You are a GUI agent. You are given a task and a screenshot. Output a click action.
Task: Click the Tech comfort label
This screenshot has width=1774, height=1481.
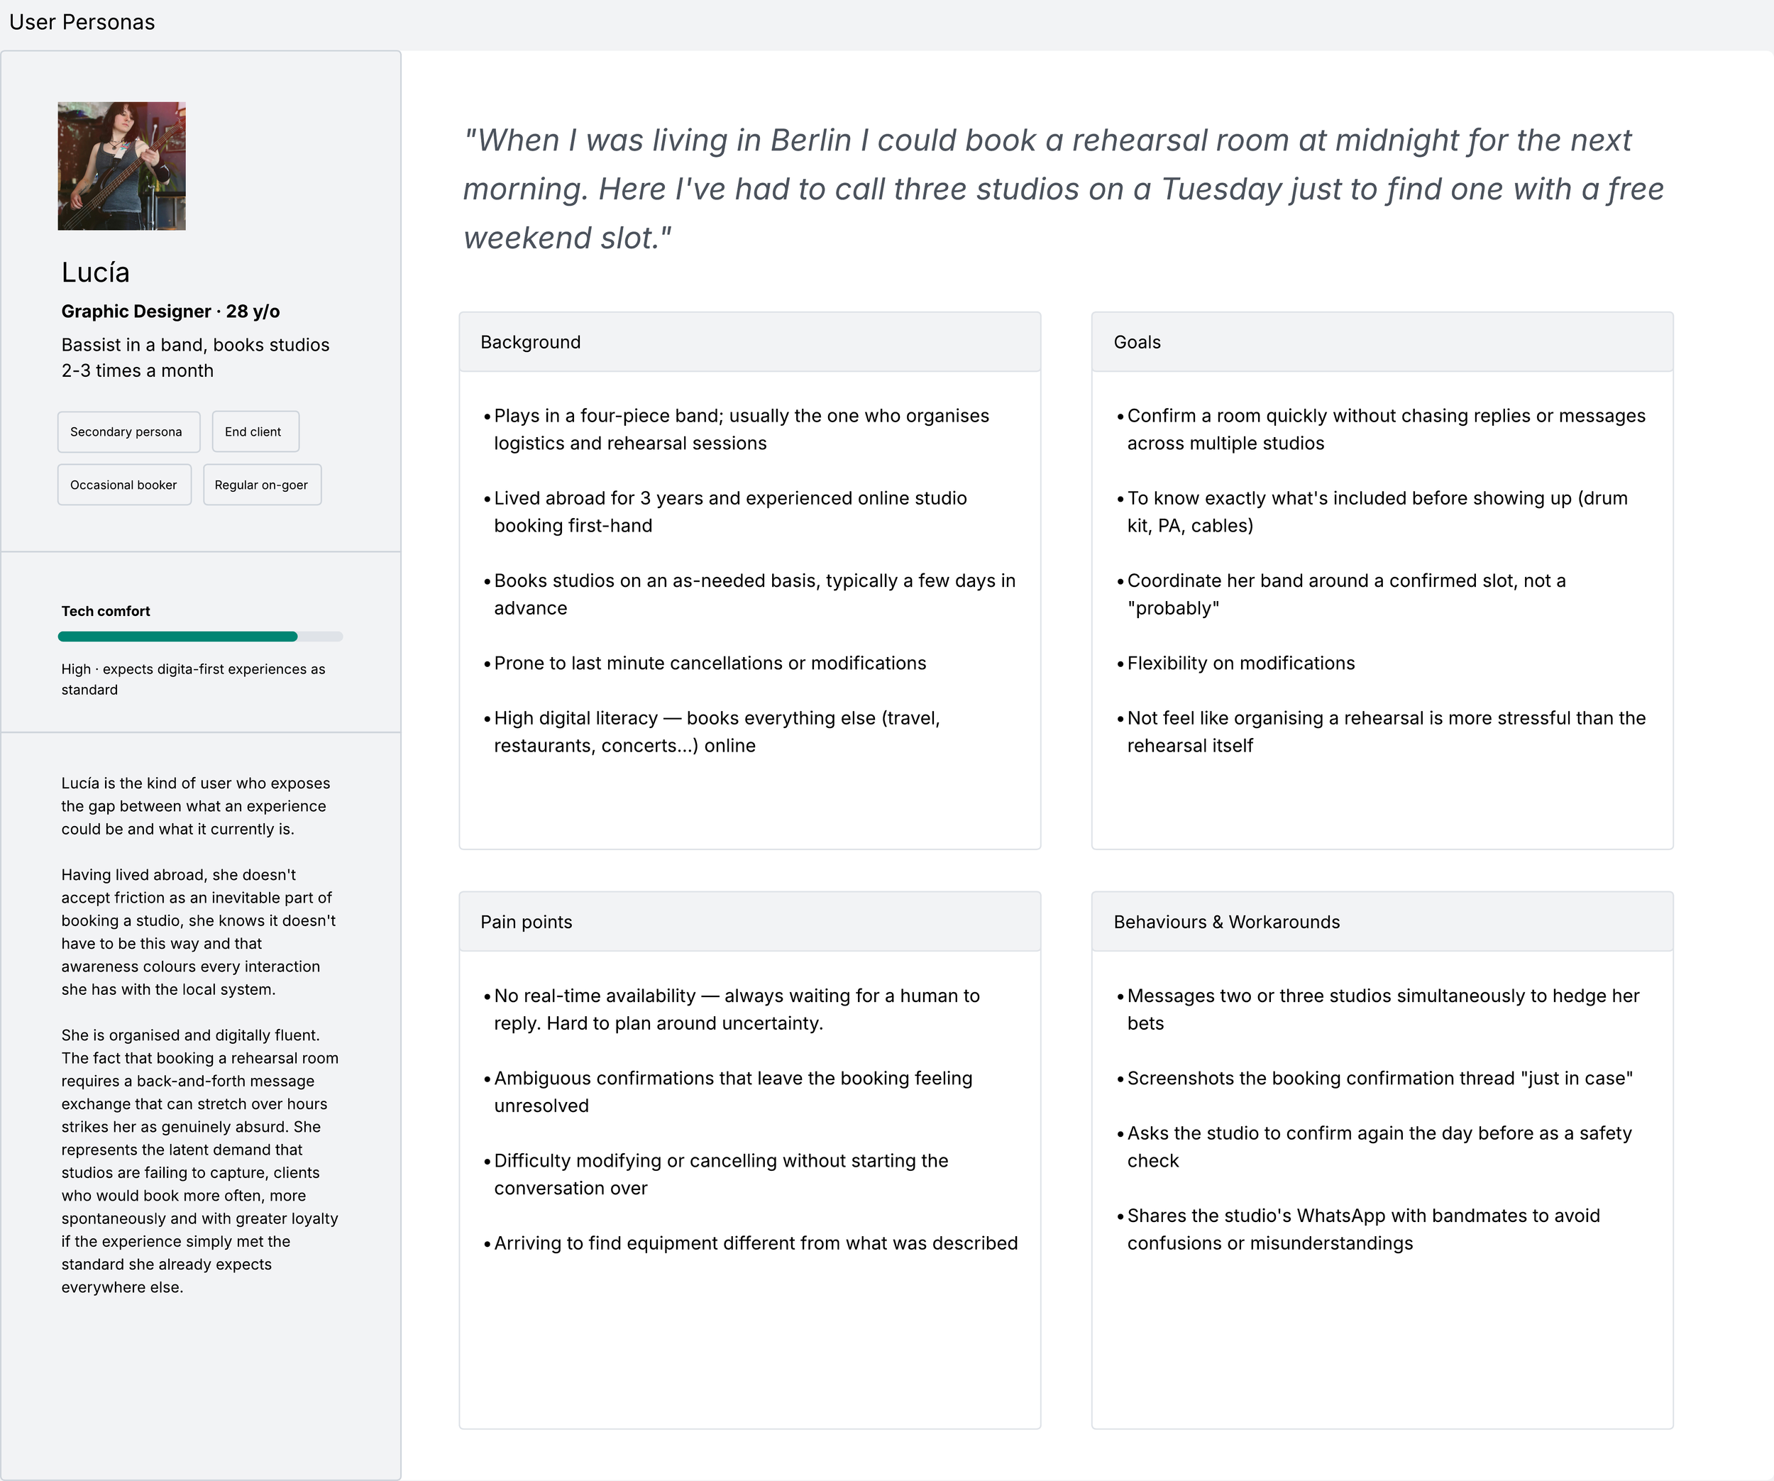[x=106, y=611]
